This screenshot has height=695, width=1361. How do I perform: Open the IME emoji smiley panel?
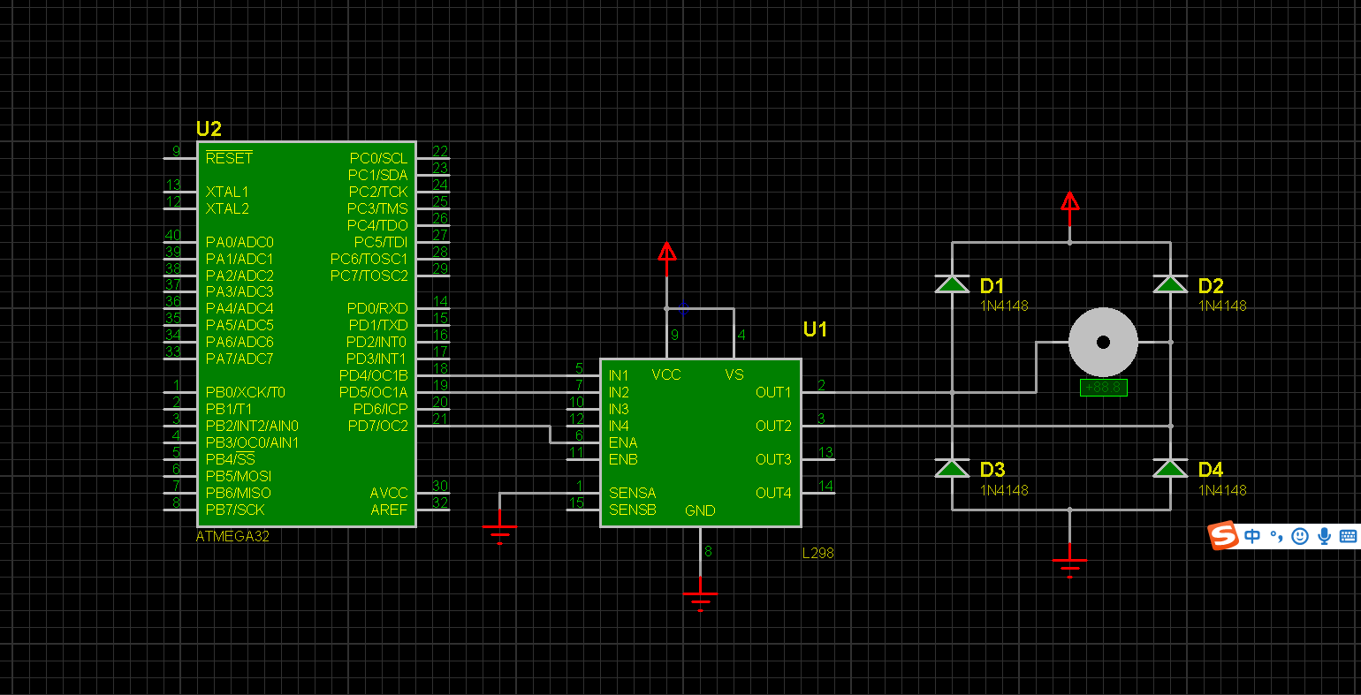point(1299,536)
